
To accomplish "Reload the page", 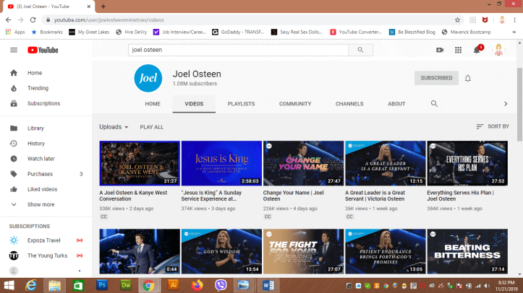I will point(33,20).
